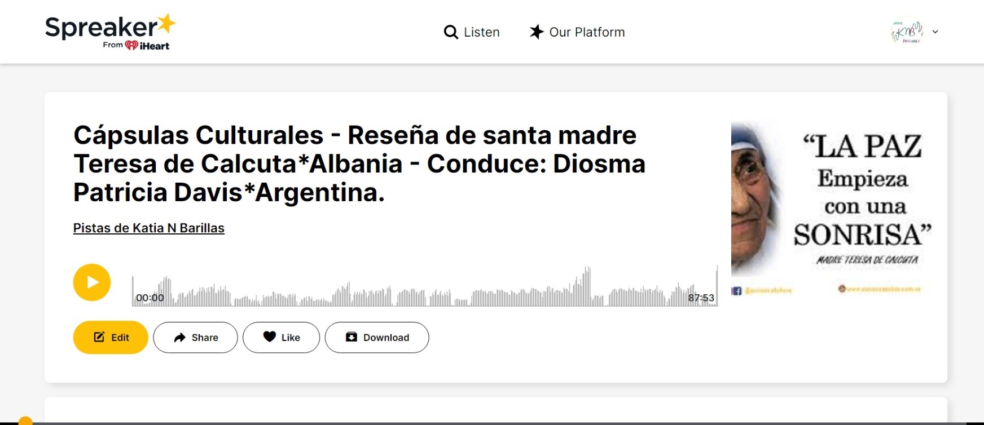Viewport: 984px width, 425px height.
Task: Open the Madre Teresa episode cover image
Action: pos(831,209)
